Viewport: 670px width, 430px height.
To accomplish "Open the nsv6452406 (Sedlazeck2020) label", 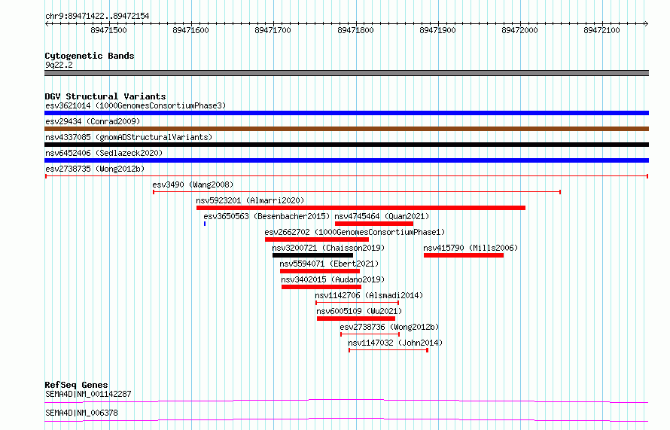I will point(104,153).
